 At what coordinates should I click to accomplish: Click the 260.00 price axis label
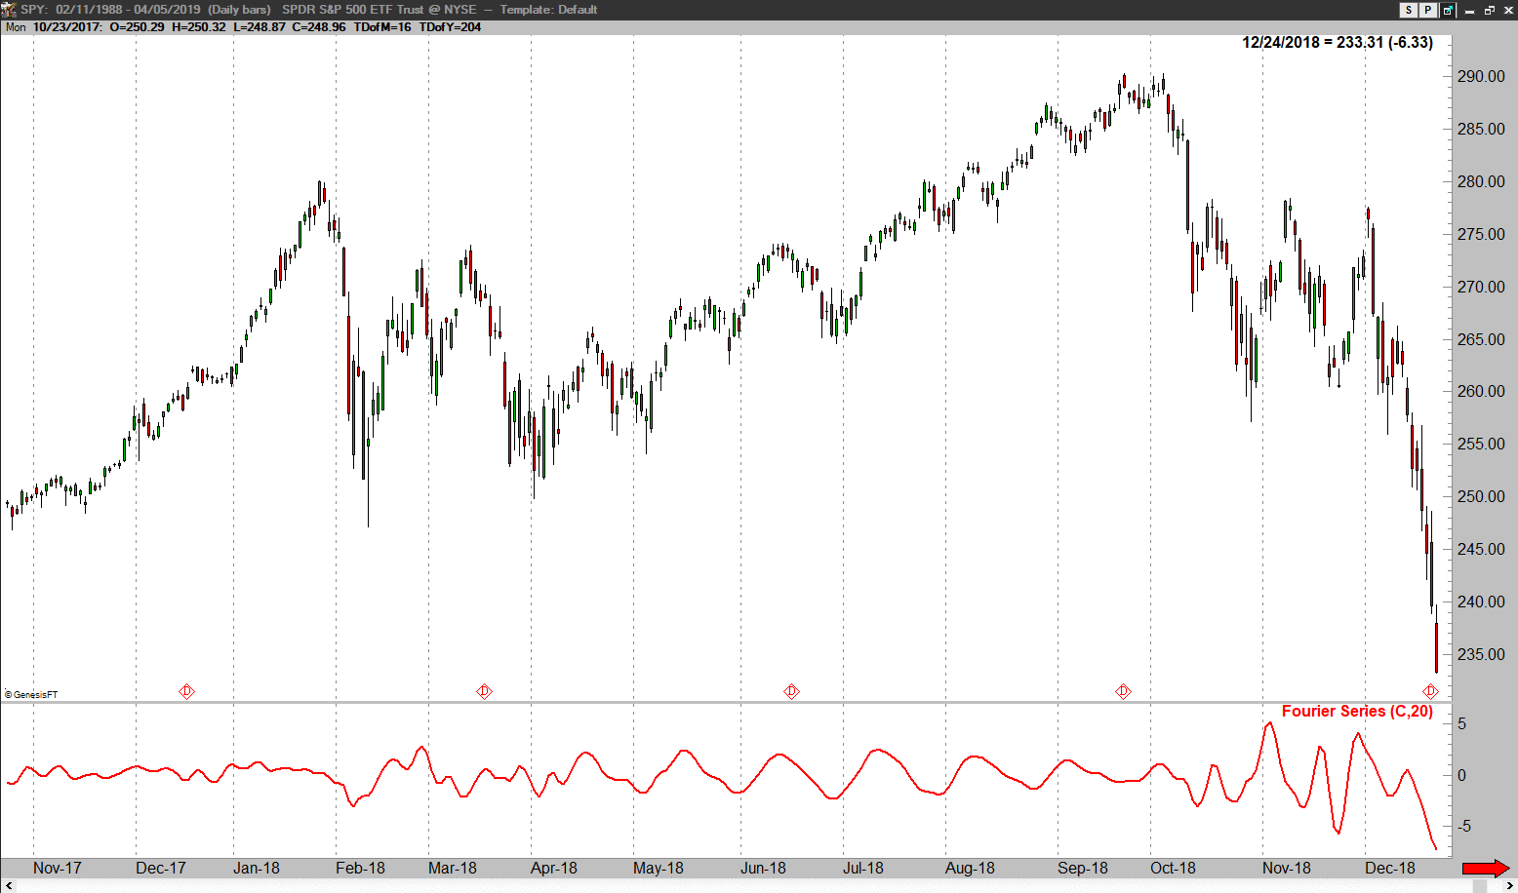pos(1481,391)
